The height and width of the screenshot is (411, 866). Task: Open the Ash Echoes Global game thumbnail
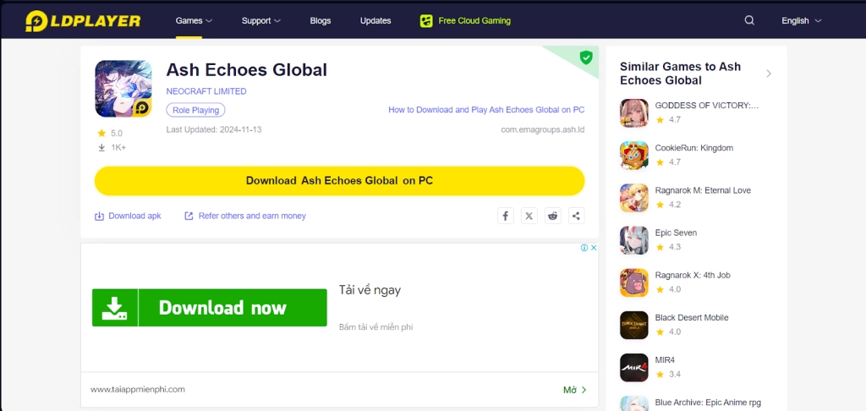(x=123, y=89)
